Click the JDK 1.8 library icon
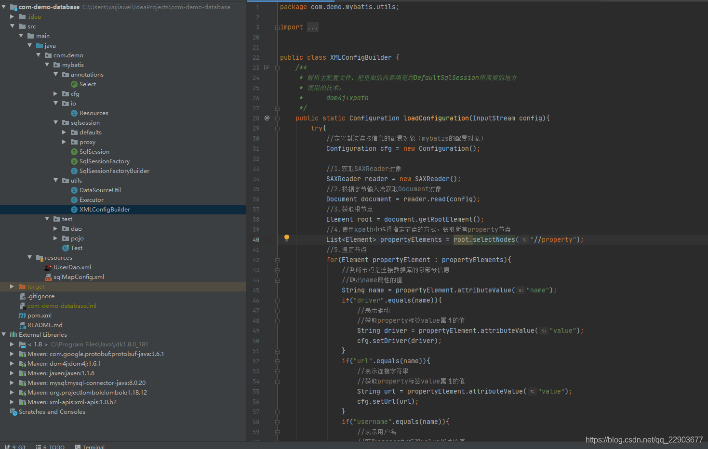This screenshot has width=708, height=449. pos(22,344)
